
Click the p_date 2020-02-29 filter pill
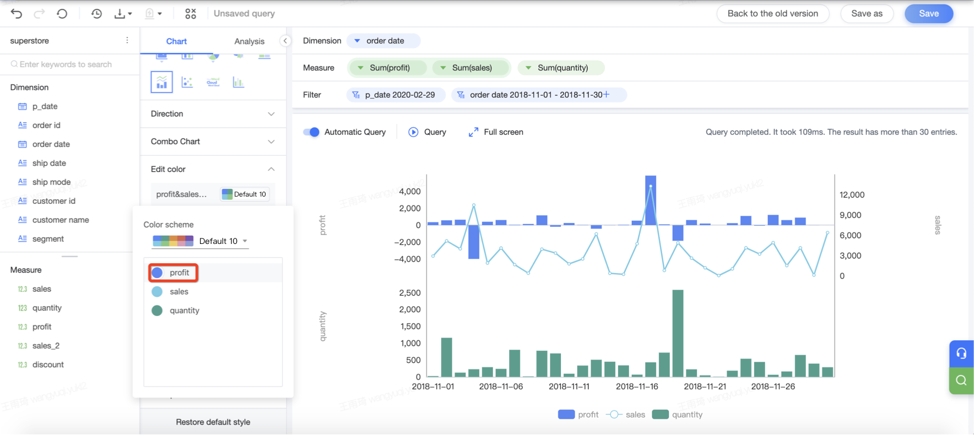[x=396, y=95]
